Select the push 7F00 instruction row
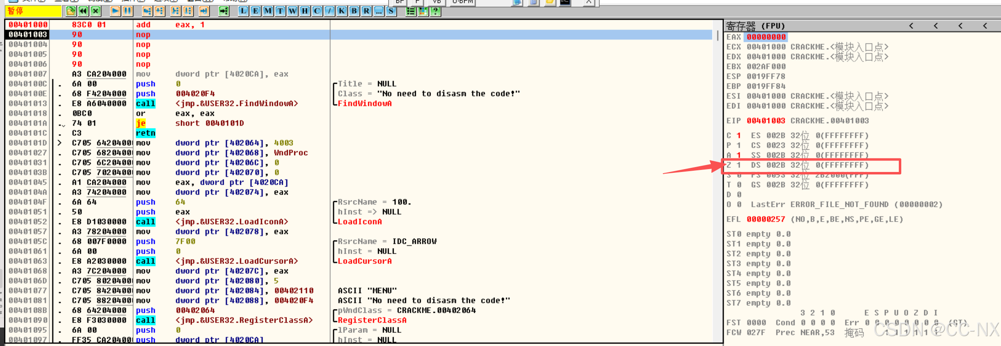Image resolution: width=1001 pixels, height=346 pixels. click(x=359, y=241)
